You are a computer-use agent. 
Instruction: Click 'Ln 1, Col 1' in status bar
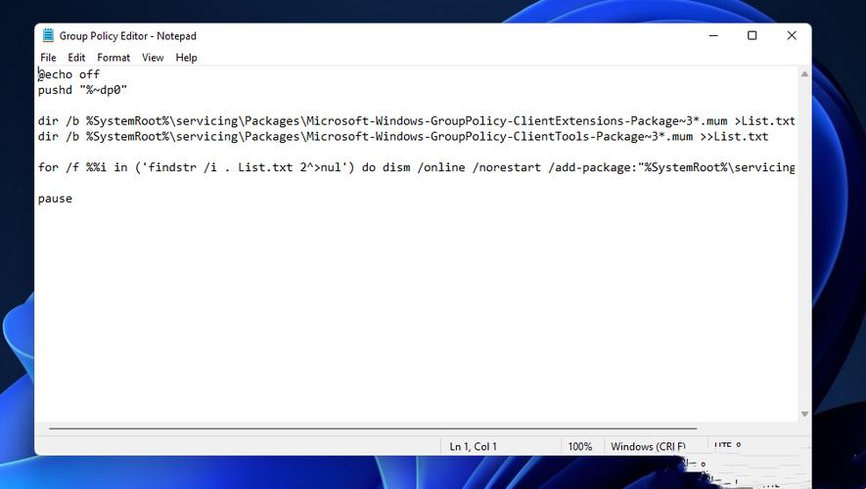pyautogui.click(x=473, y=447)
